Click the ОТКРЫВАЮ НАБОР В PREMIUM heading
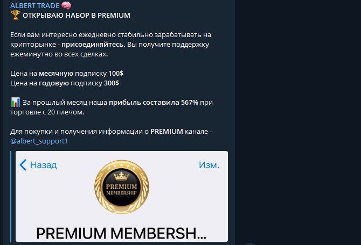 coord(77,16)
